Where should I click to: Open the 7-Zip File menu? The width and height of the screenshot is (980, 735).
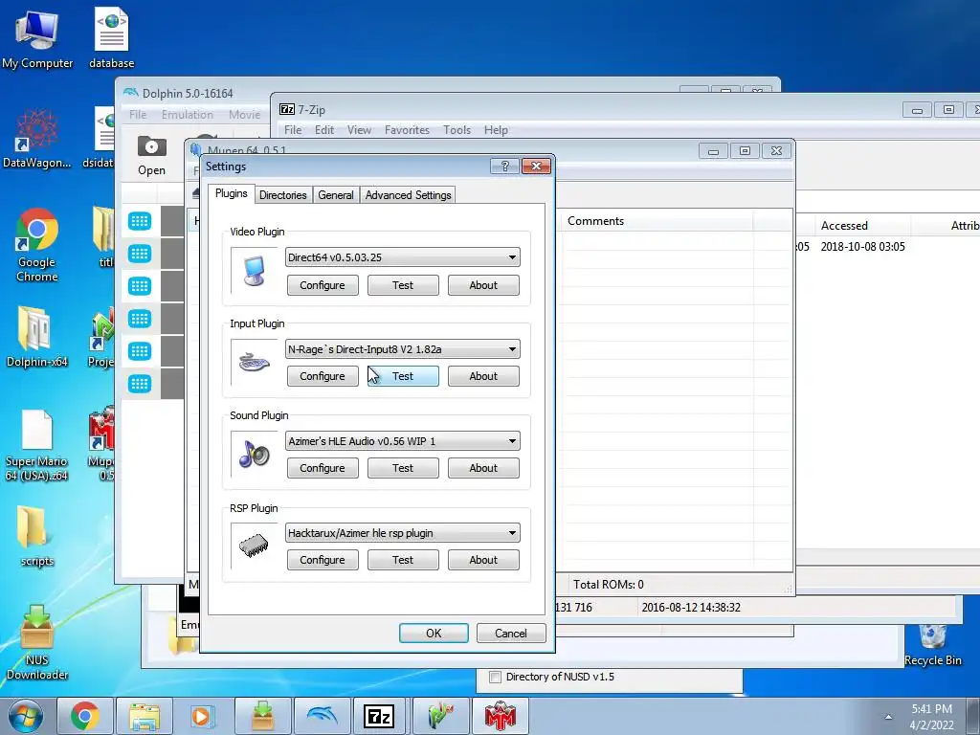click(293, 130)
